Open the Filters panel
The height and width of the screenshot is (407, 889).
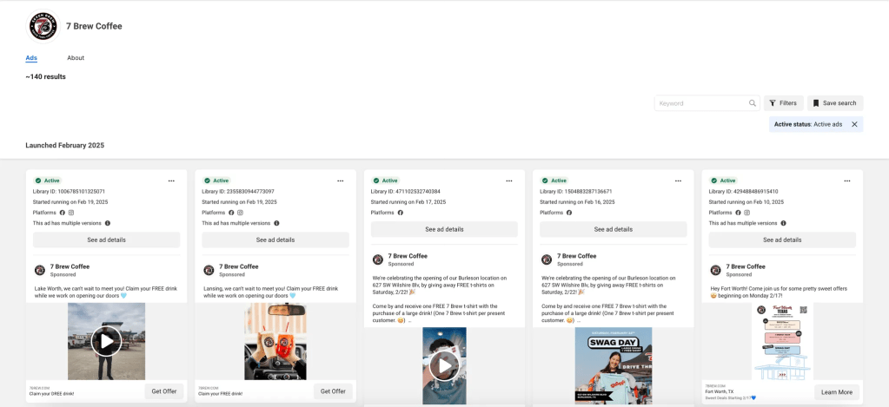[783, 103]
